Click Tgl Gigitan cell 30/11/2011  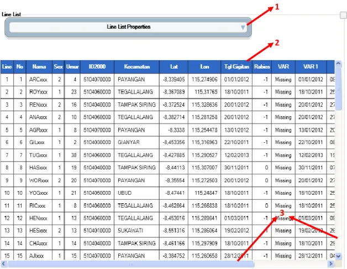tap(236, 167)
